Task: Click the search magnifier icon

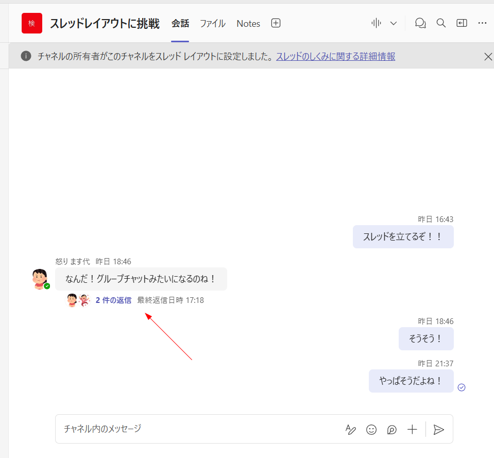Action: tap(441, 23)
